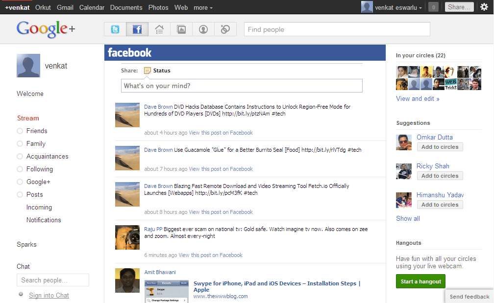The image size is (494, 303).
Task: Add Himanshu Yadav to circles
Action: click(440, 205)
